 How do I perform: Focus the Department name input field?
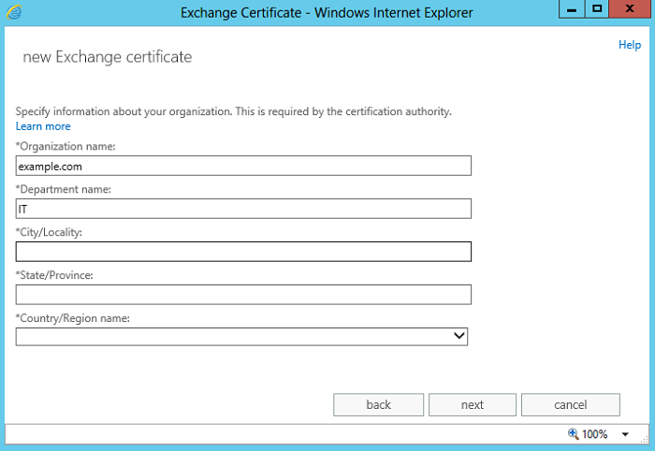243,209
